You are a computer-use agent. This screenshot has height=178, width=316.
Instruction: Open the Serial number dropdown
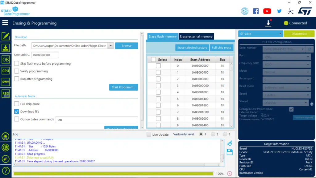pyautogui.click(x=284, y=49)
